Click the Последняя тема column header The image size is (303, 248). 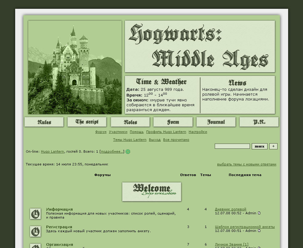click(x=245, y=175)
